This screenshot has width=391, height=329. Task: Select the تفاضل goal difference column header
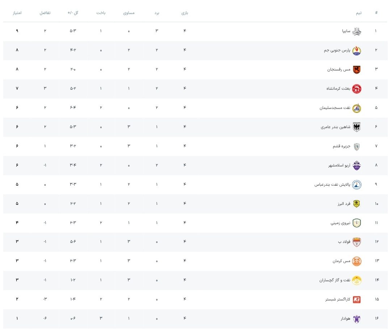(45, 13)
